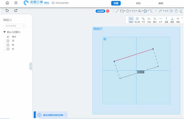Apply the Tangent (切线) constraint

coord(149,20)
